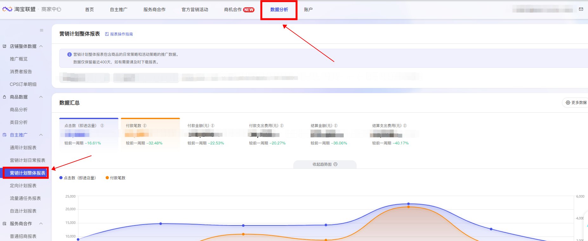Click the change value -40.17%
Screen dimensions: 588x241
(x=400, y=143)
